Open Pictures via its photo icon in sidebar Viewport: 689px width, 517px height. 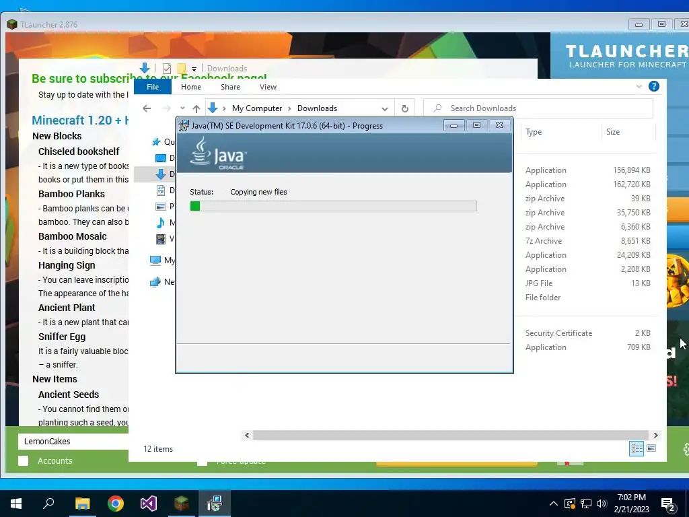click(161, 206)
